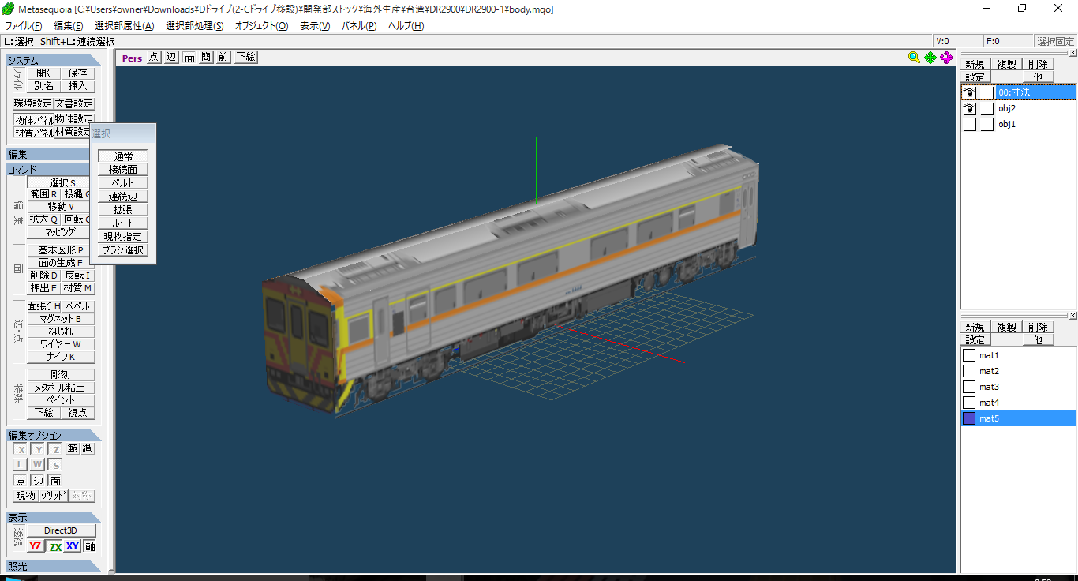Click the green pan view icon
This screenshot has height=581, width=1078.
(x=930, y=57)
